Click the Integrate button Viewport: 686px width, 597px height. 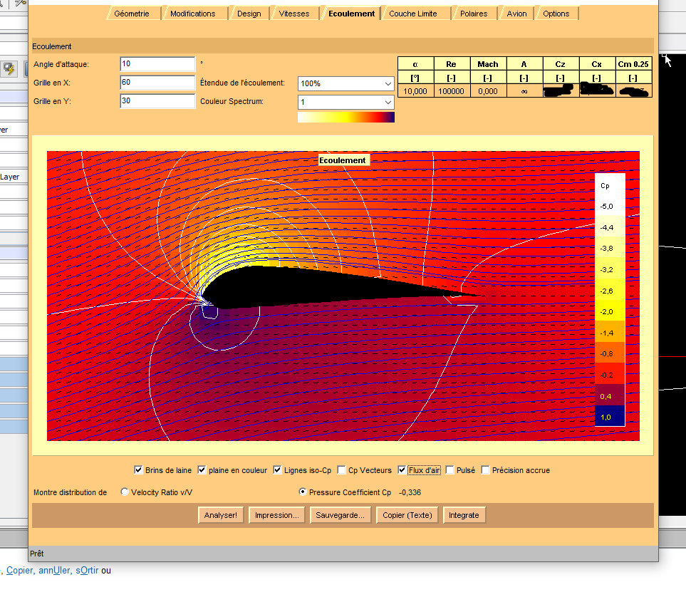tap(464, 515)
